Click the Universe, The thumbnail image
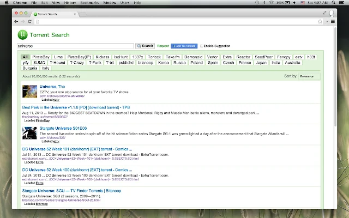This screenshot has height=218, width=349. pos(29,91)
